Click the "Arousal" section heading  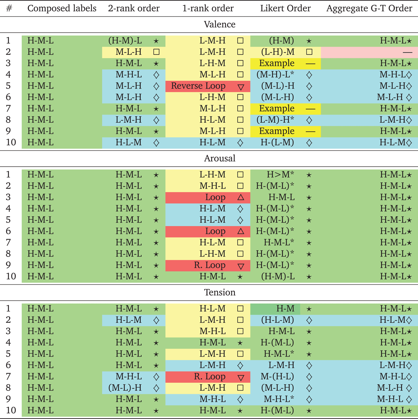(219, 158)
